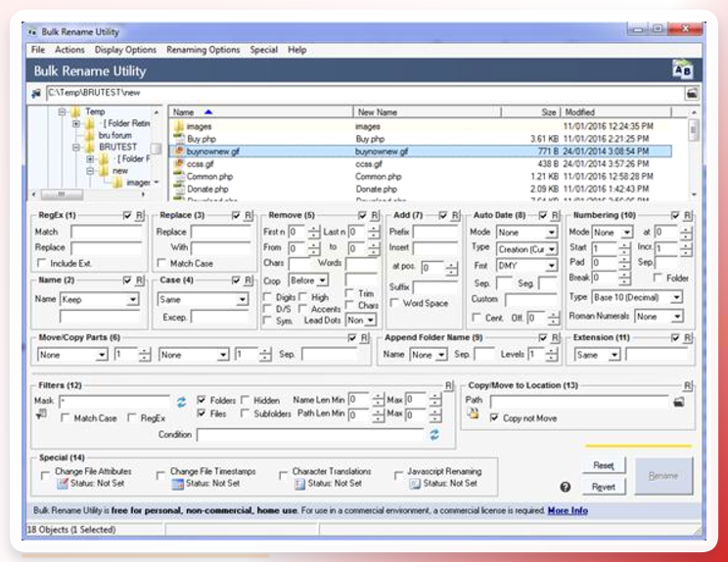Open the File menu
728x562 pixels.
click(x=38, y=50)
